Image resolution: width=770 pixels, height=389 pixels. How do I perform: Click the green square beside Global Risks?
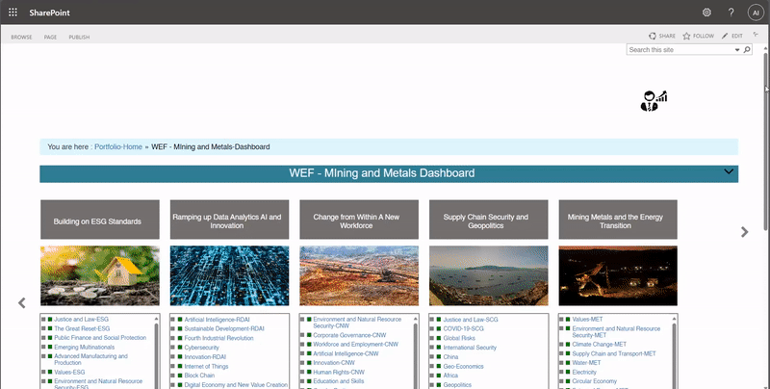tap(439, 338)
